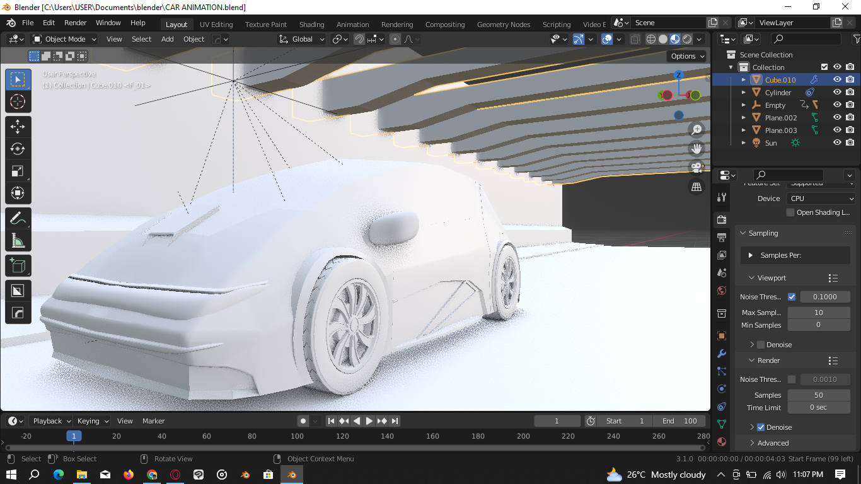Expand the Advanced sampling section
This screenshot has width=861, height=484.
(x=773, y=443)
